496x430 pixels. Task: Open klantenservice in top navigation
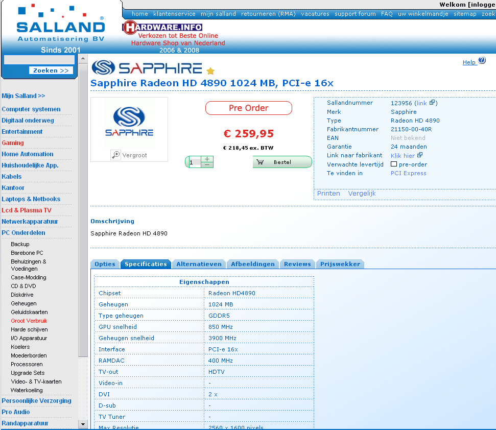click(x=174, y=14)
